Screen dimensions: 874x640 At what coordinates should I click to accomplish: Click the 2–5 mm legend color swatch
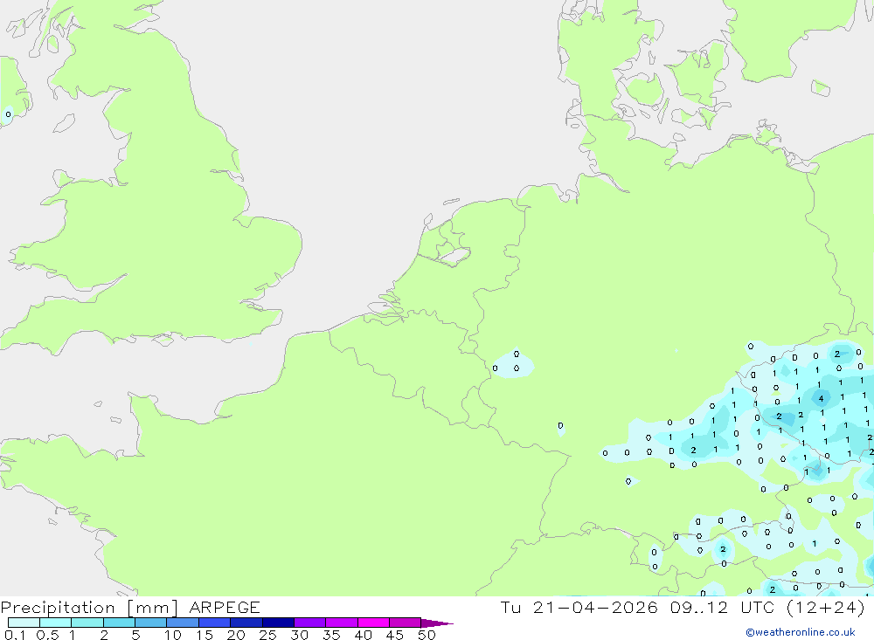tap(119, 623)
